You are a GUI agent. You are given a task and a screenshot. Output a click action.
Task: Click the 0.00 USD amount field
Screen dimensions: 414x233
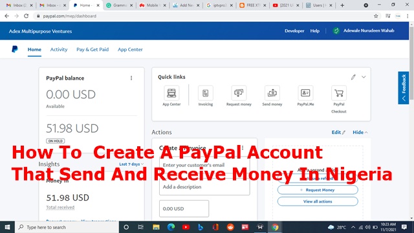[184, 208]
